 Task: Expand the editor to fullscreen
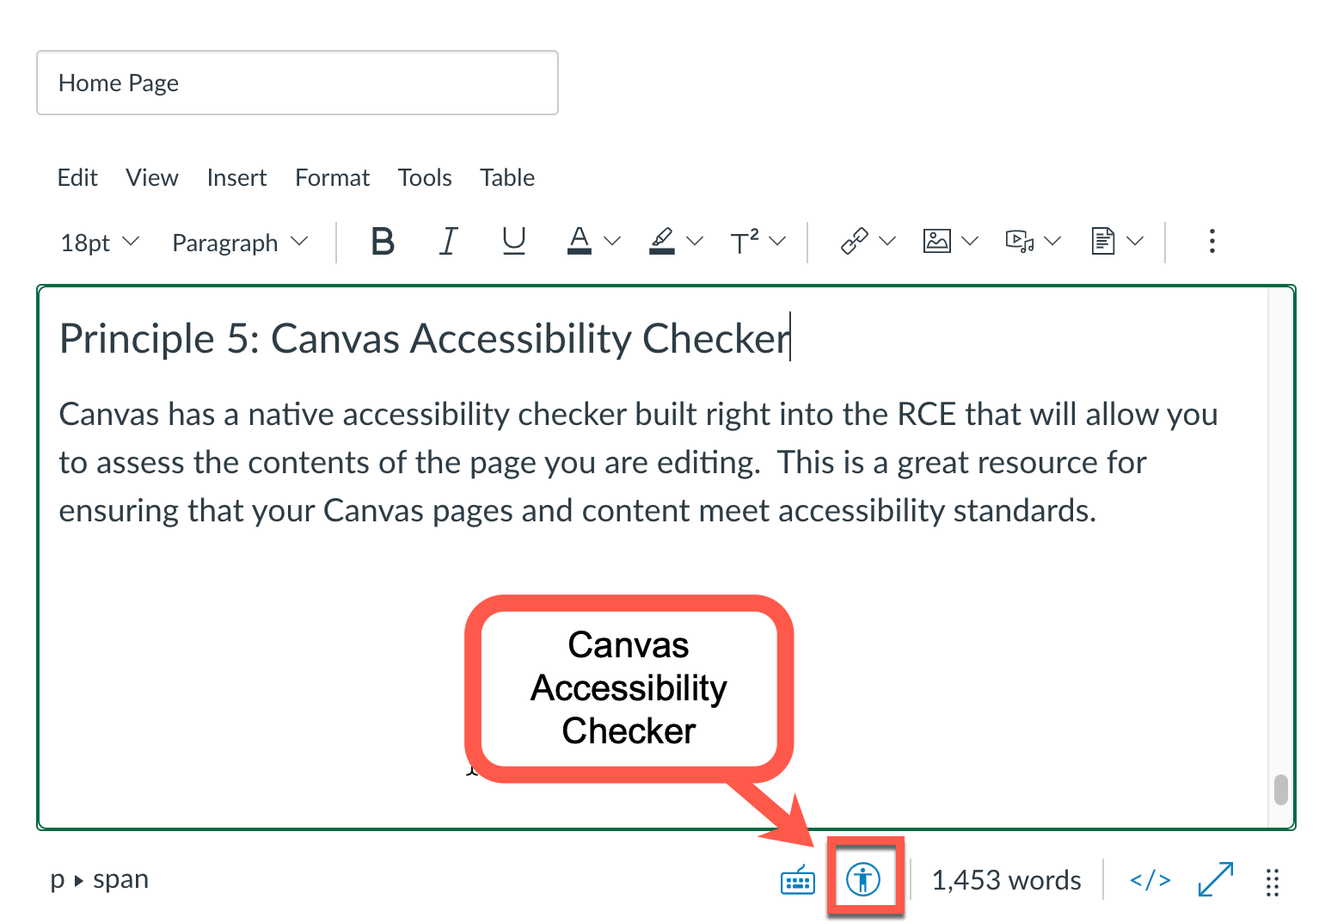tap(1215, 879)
